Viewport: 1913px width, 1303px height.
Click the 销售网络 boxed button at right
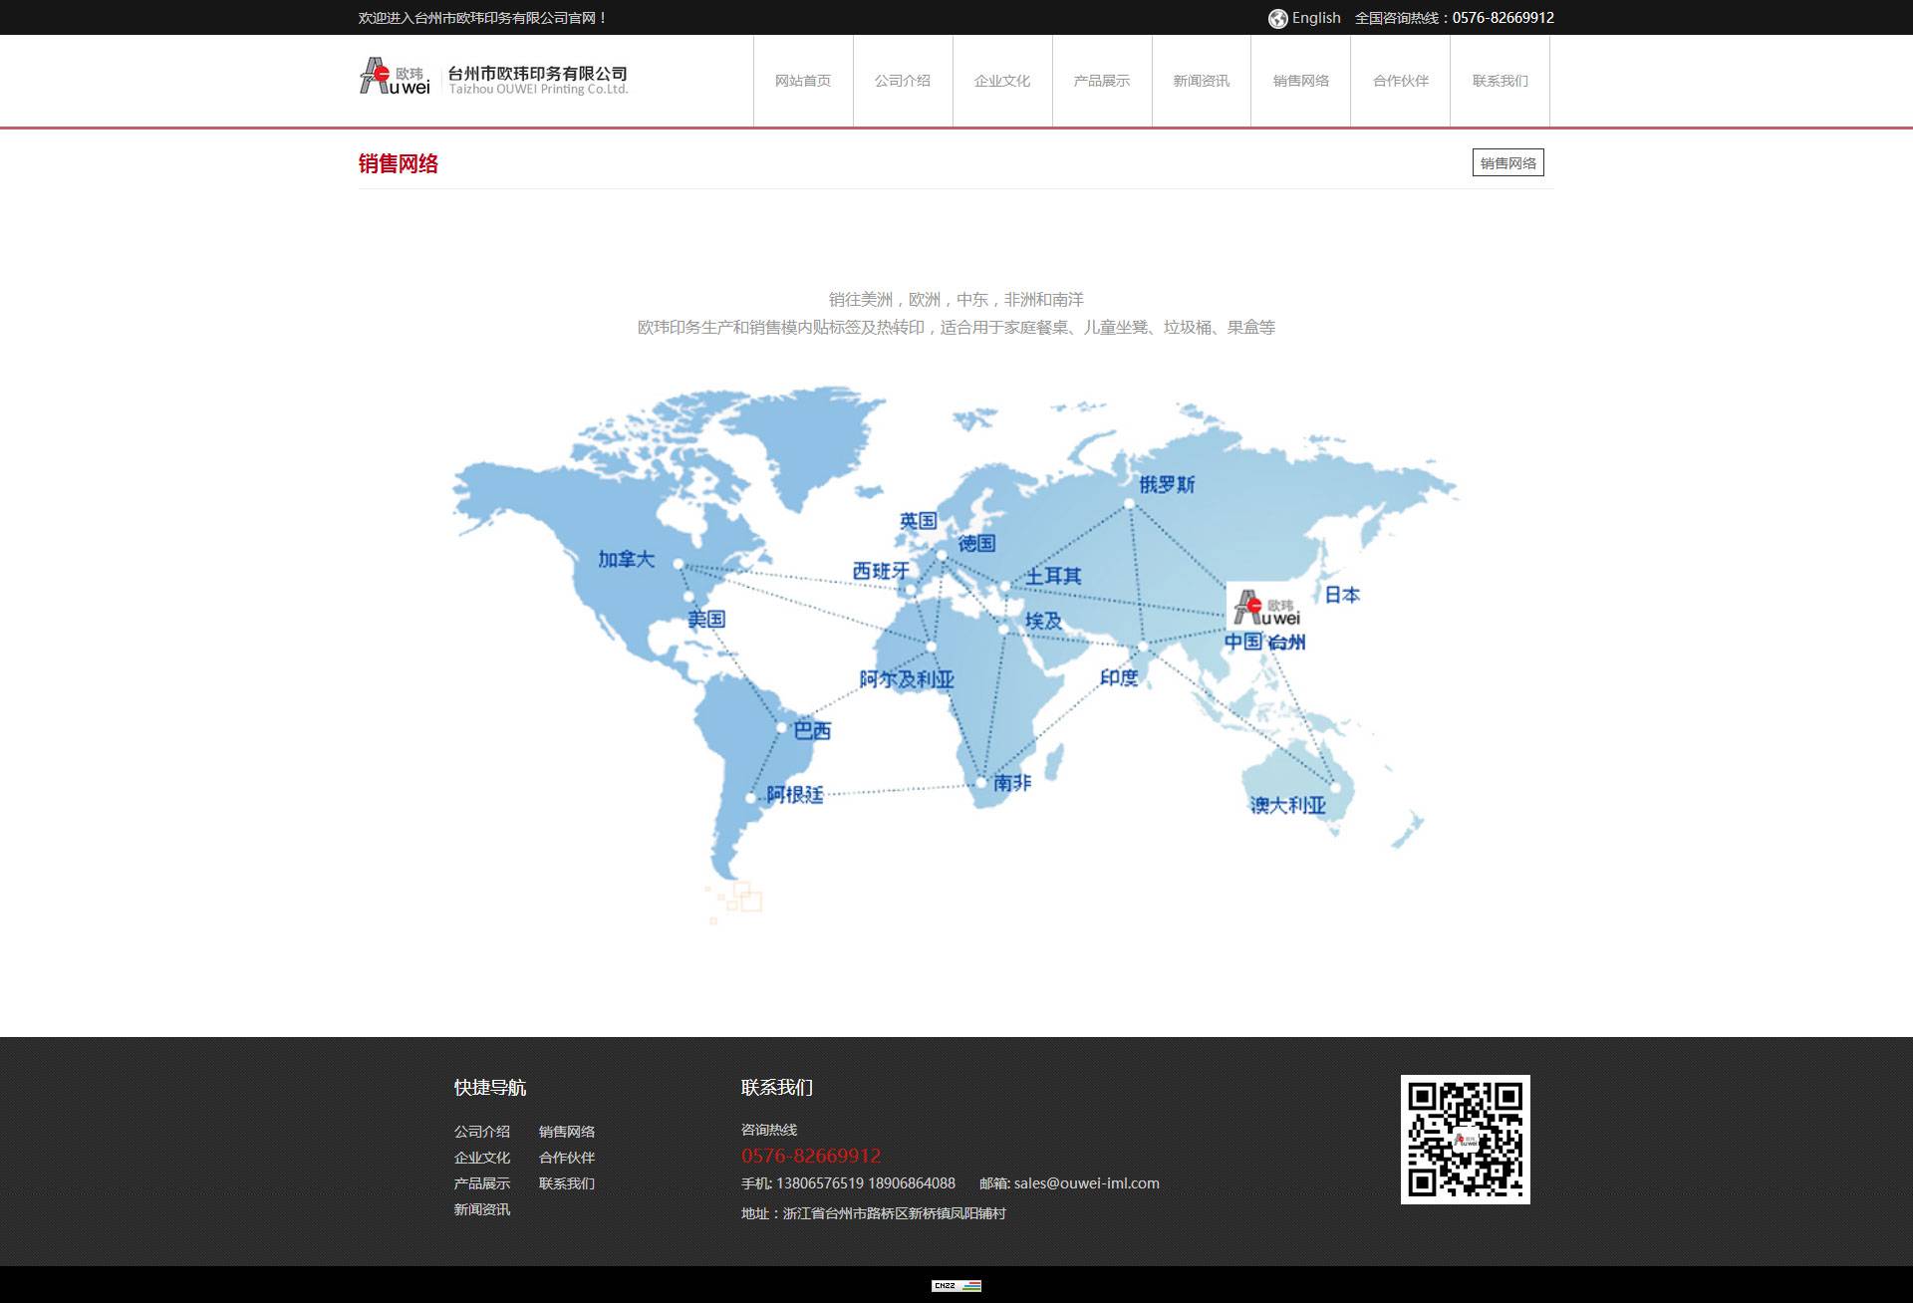click(x=1507, y=163)
